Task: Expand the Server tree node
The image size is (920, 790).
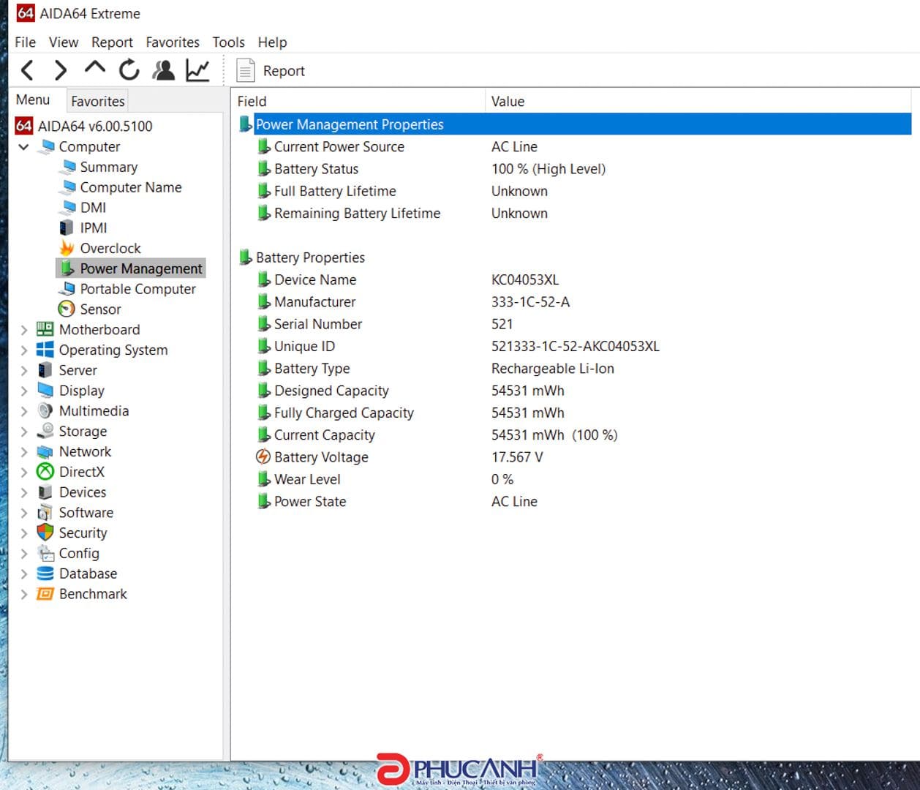Action: tap(23, 371)
